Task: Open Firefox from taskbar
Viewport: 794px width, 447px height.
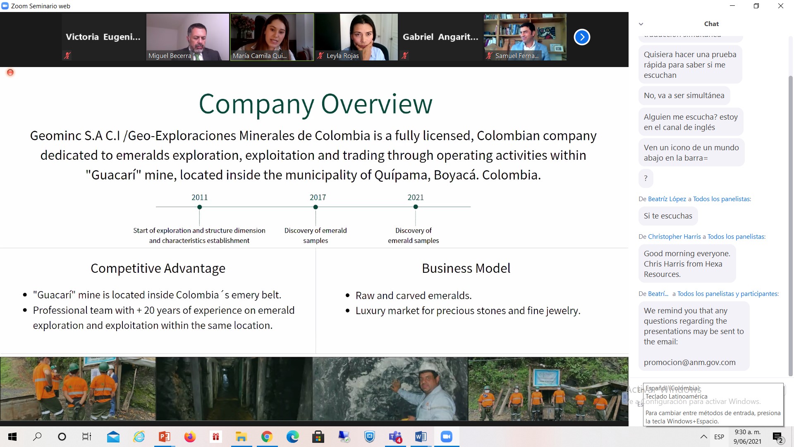Action: 190,437
